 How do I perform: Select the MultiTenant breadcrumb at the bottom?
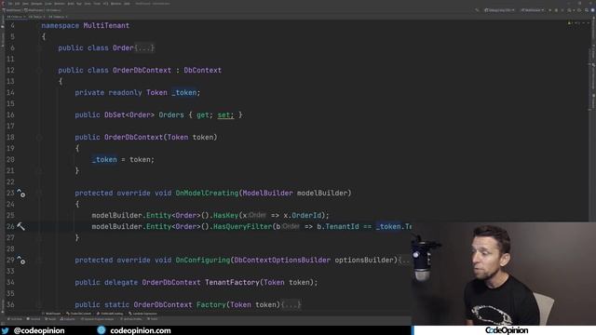point(51,314)
